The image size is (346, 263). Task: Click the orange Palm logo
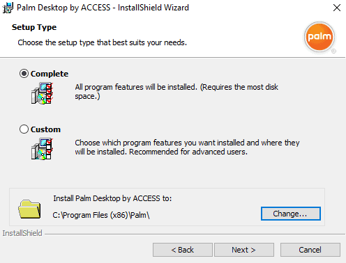319,37
